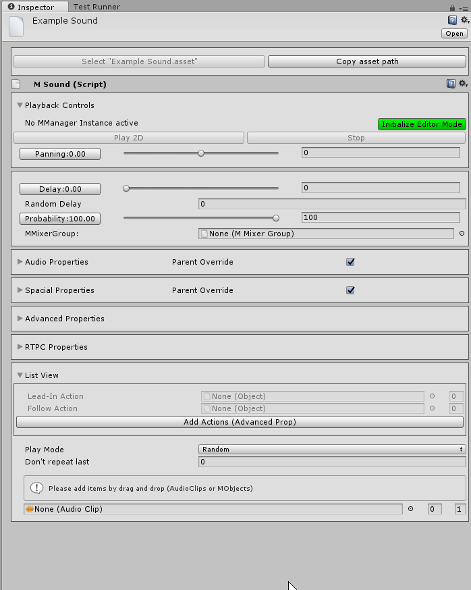Viewport: 471px width, 590px height.
Task: Click the M Sound script icon
Action: click(16, 84)
